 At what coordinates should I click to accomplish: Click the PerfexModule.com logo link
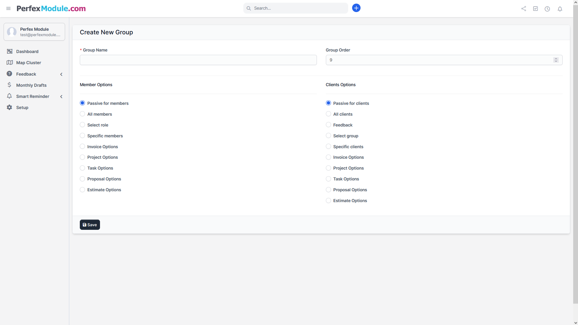[x=51, y=8]
